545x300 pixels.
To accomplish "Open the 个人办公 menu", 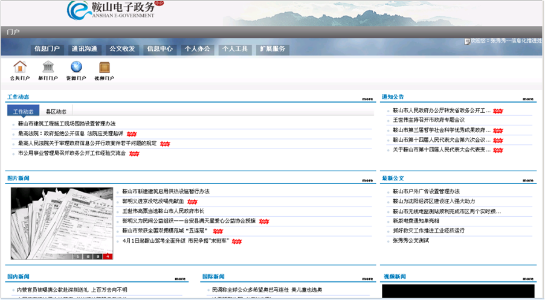I will (x=197, y=49).
